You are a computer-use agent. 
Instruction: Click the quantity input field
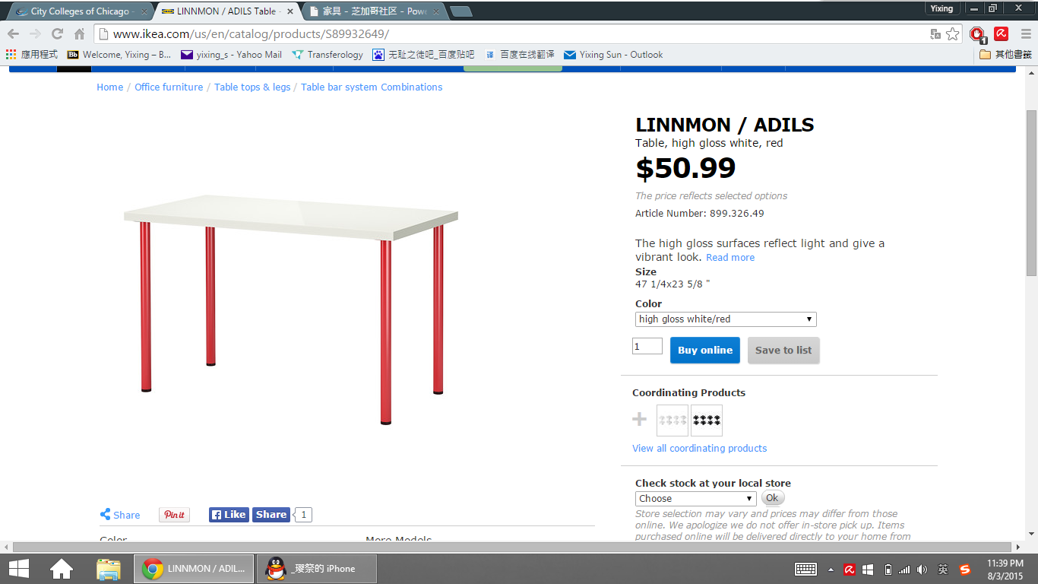[647, 347]
